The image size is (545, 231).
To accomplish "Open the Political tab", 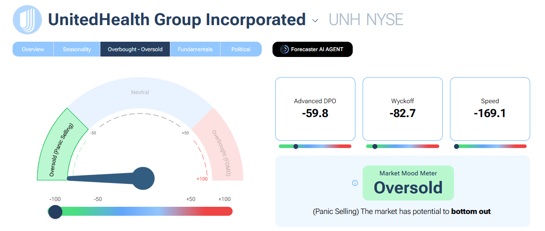I will pyautogui.click(x=241, y=49).
